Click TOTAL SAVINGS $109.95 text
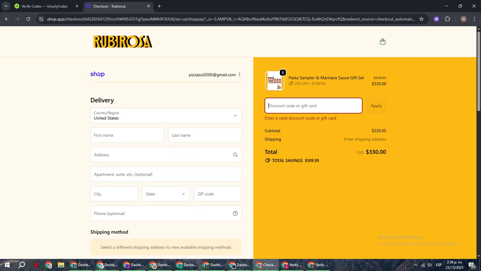Viewport: 481px width, 271px height. (x=295, y=161)
